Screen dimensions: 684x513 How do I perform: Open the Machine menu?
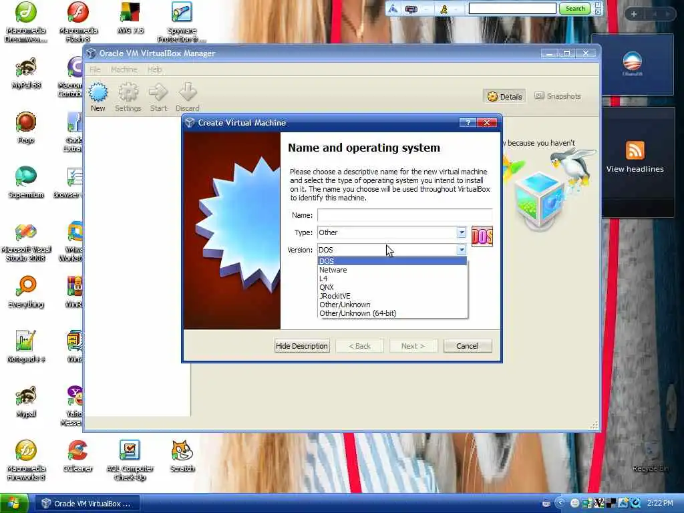click(x=124, y=69)
